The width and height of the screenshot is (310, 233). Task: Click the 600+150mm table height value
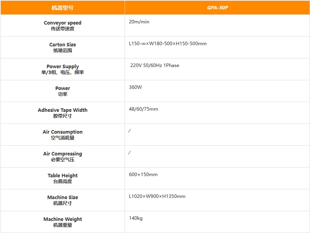tap(143, 175)
